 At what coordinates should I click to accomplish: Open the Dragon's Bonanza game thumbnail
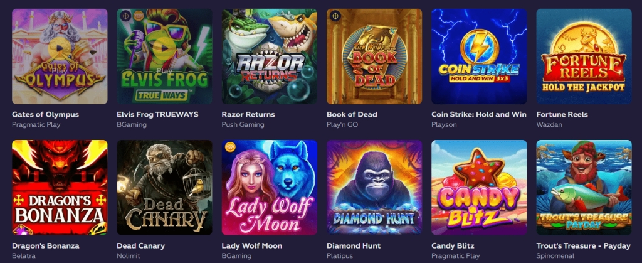coord(60,188)
